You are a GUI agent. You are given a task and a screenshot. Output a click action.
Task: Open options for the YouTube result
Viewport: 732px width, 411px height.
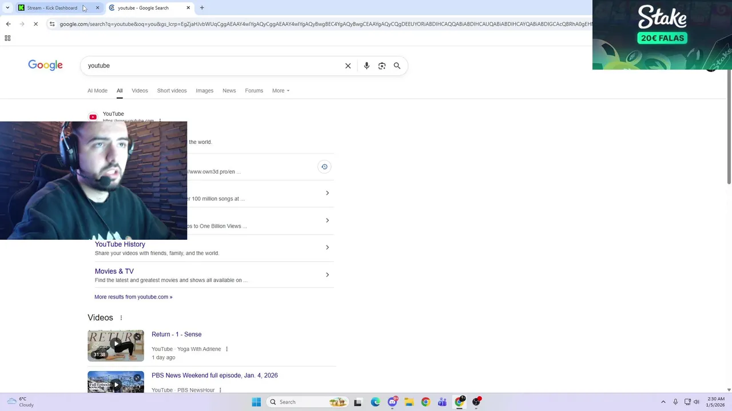coord(160,120)
